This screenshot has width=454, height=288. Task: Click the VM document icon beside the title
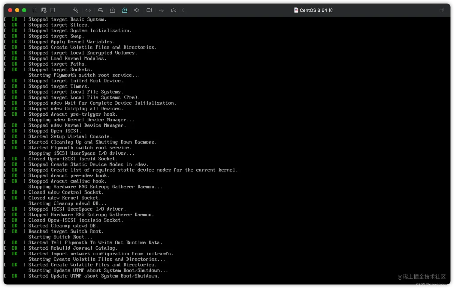pos(296,10)
